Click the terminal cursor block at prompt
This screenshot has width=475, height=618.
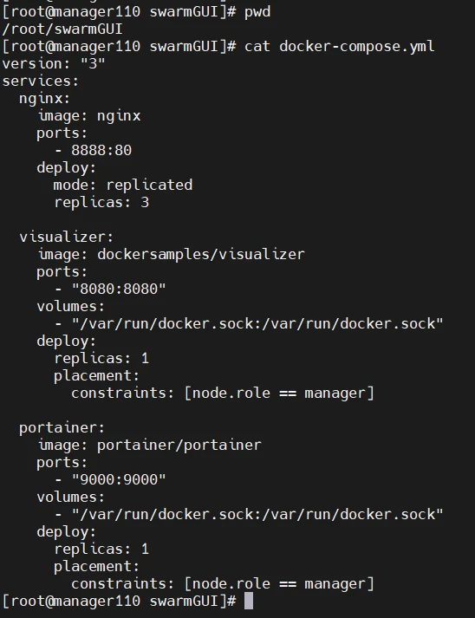pos(249,601)
